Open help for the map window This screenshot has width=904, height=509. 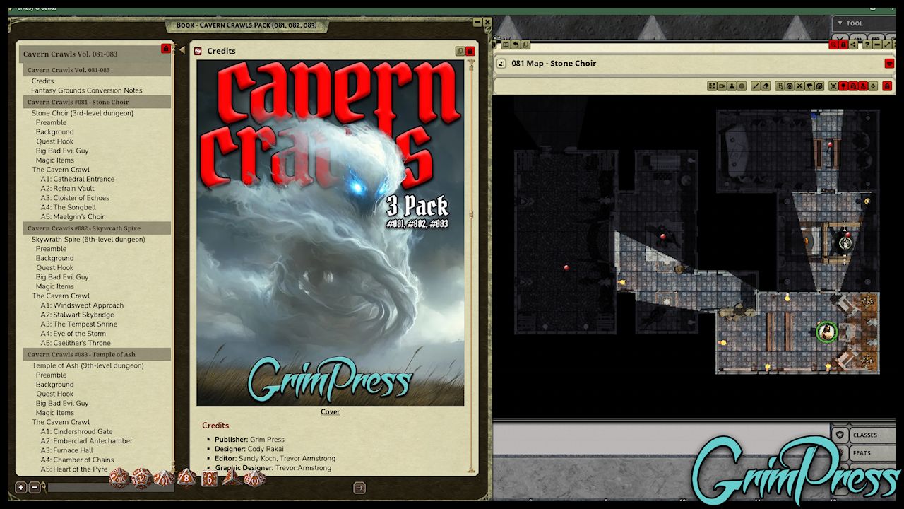tap(867, 45)
